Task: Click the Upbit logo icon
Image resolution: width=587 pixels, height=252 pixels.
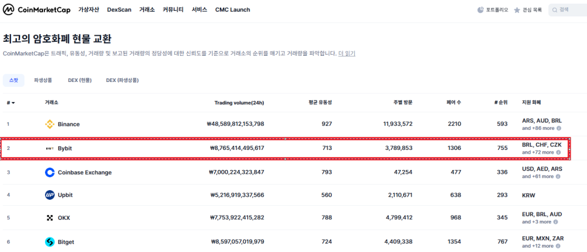Action: (50, 195)
